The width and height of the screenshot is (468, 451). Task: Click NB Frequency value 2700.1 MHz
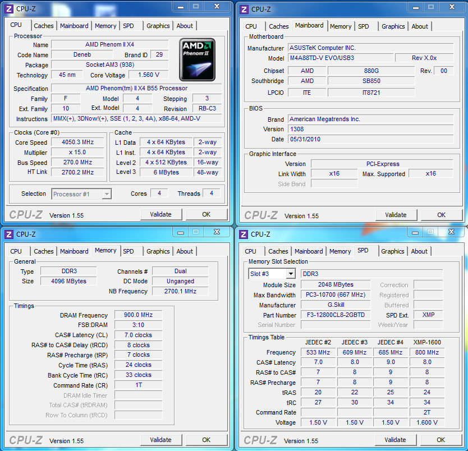[x=180, y=292]
